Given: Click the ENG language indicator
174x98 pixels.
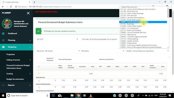Looking at the screenshot, I should point(156,96).
